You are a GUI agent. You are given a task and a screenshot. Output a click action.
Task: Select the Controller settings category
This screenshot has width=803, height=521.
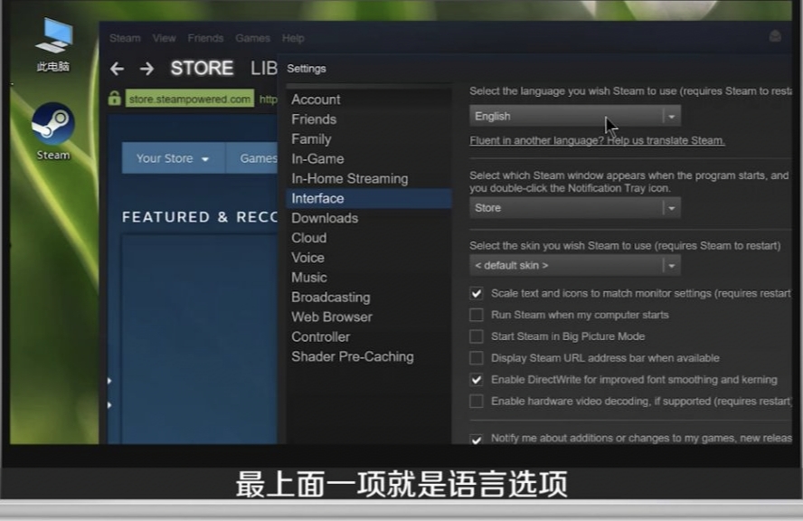(369, 337)
